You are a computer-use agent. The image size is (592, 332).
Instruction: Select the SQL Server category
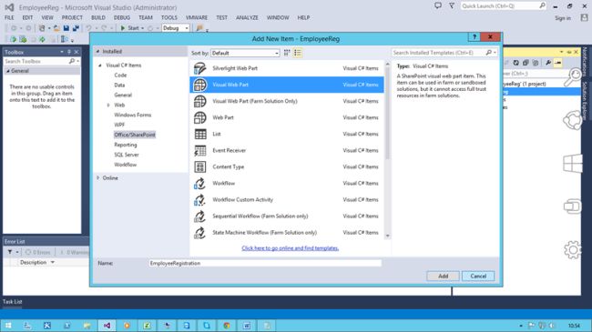(127, 155)
